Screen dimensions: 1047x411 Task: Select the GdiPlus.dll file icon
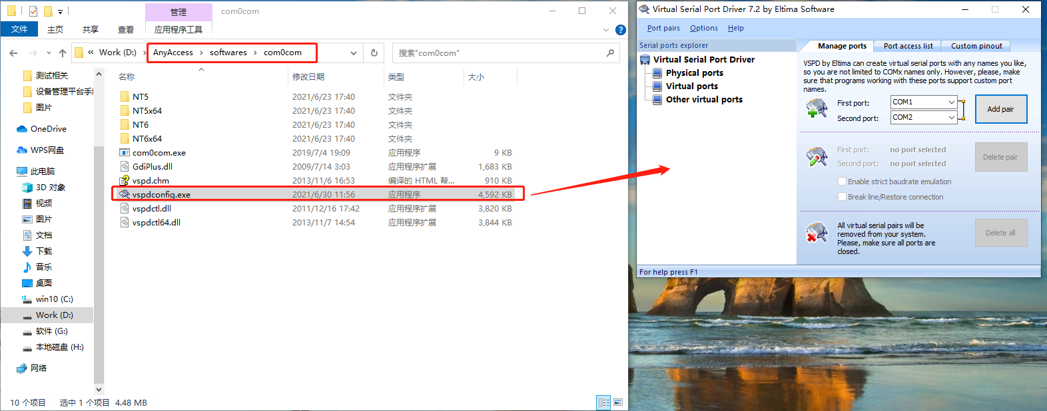click(x=125, y=166)
